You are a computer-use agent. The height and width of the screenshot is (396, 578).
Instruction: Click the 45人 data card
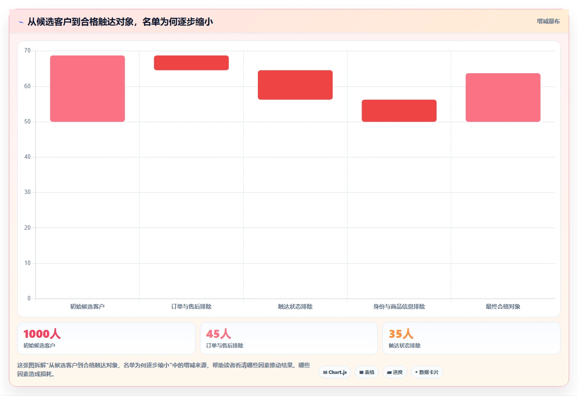[289, 338]
